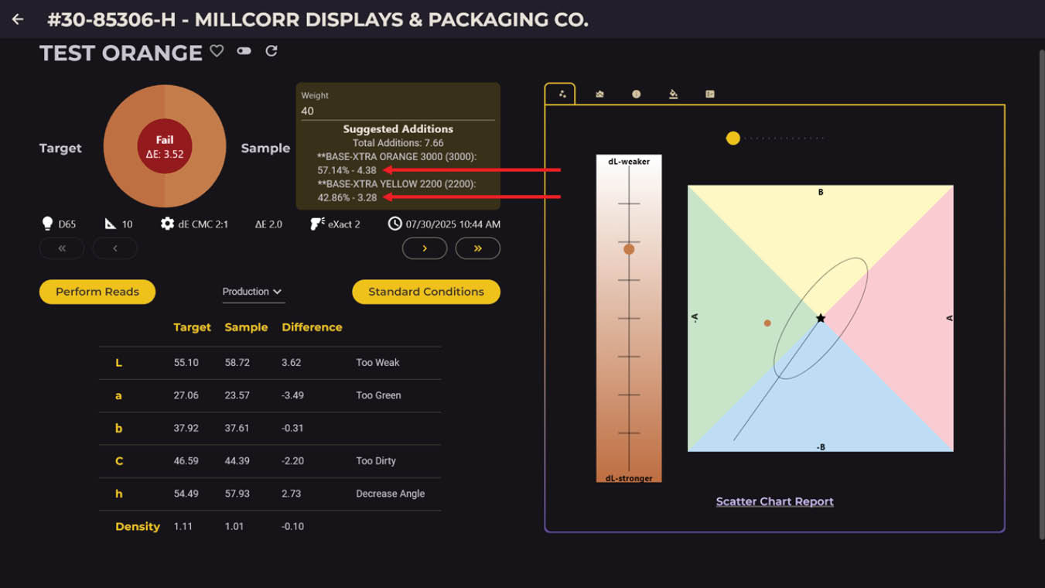The width and height of the screenshot is (1045, 588).
Task: Click the 10 degree observer angle icon
Action: [111, 224]
